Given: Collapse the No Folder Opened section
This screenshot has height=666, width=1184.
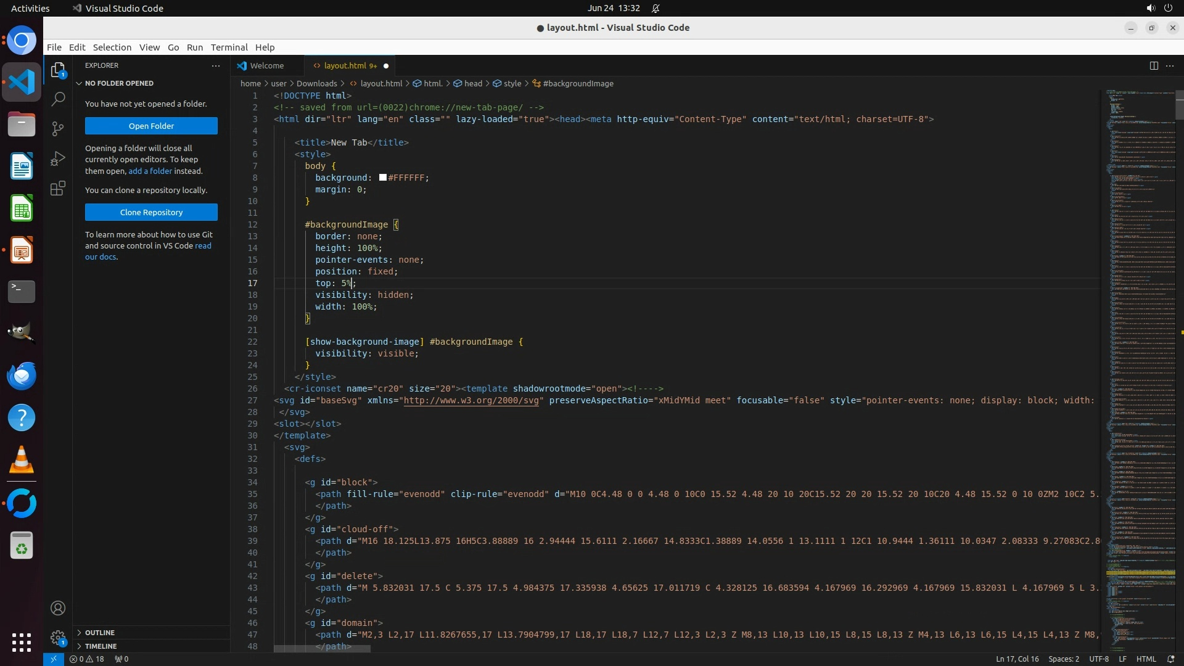Looking at the screenshot, I should 119,83.
